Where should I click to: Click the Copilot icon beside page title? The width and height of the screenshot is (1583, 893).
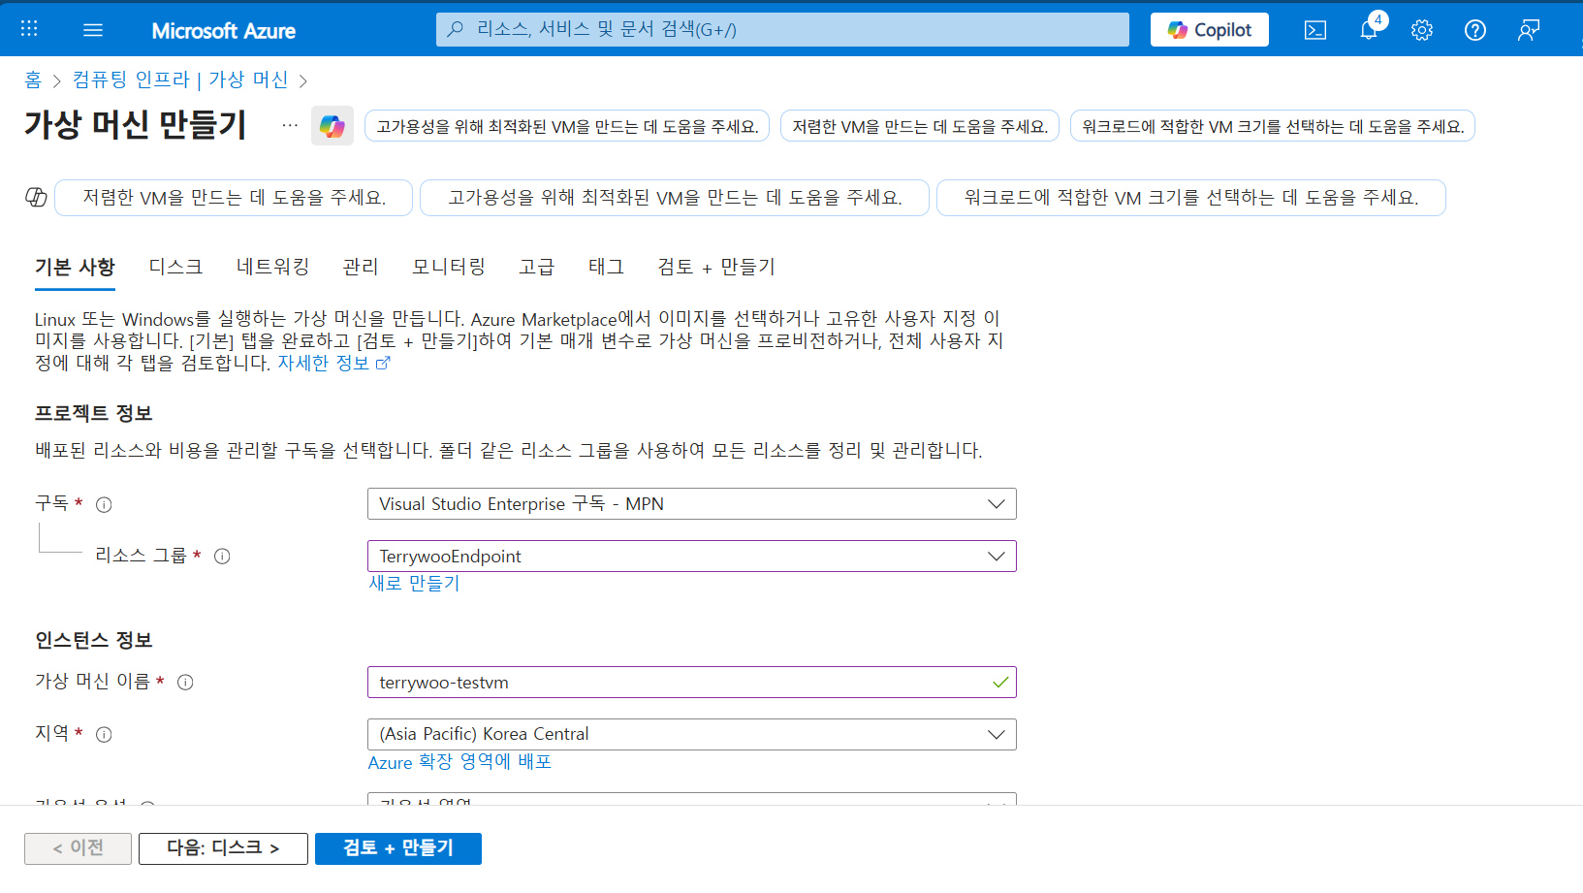(332, 126)
